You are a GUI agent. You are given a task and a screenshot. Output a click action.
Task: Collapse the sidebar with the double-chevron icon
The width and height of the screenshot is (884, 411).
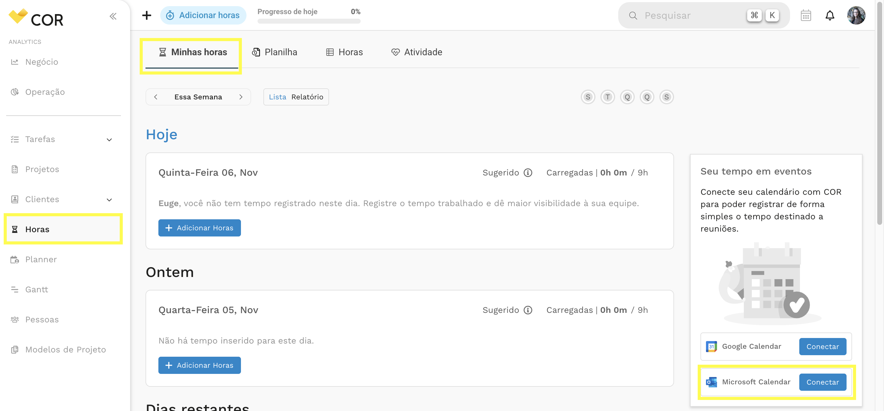point(113,16)
